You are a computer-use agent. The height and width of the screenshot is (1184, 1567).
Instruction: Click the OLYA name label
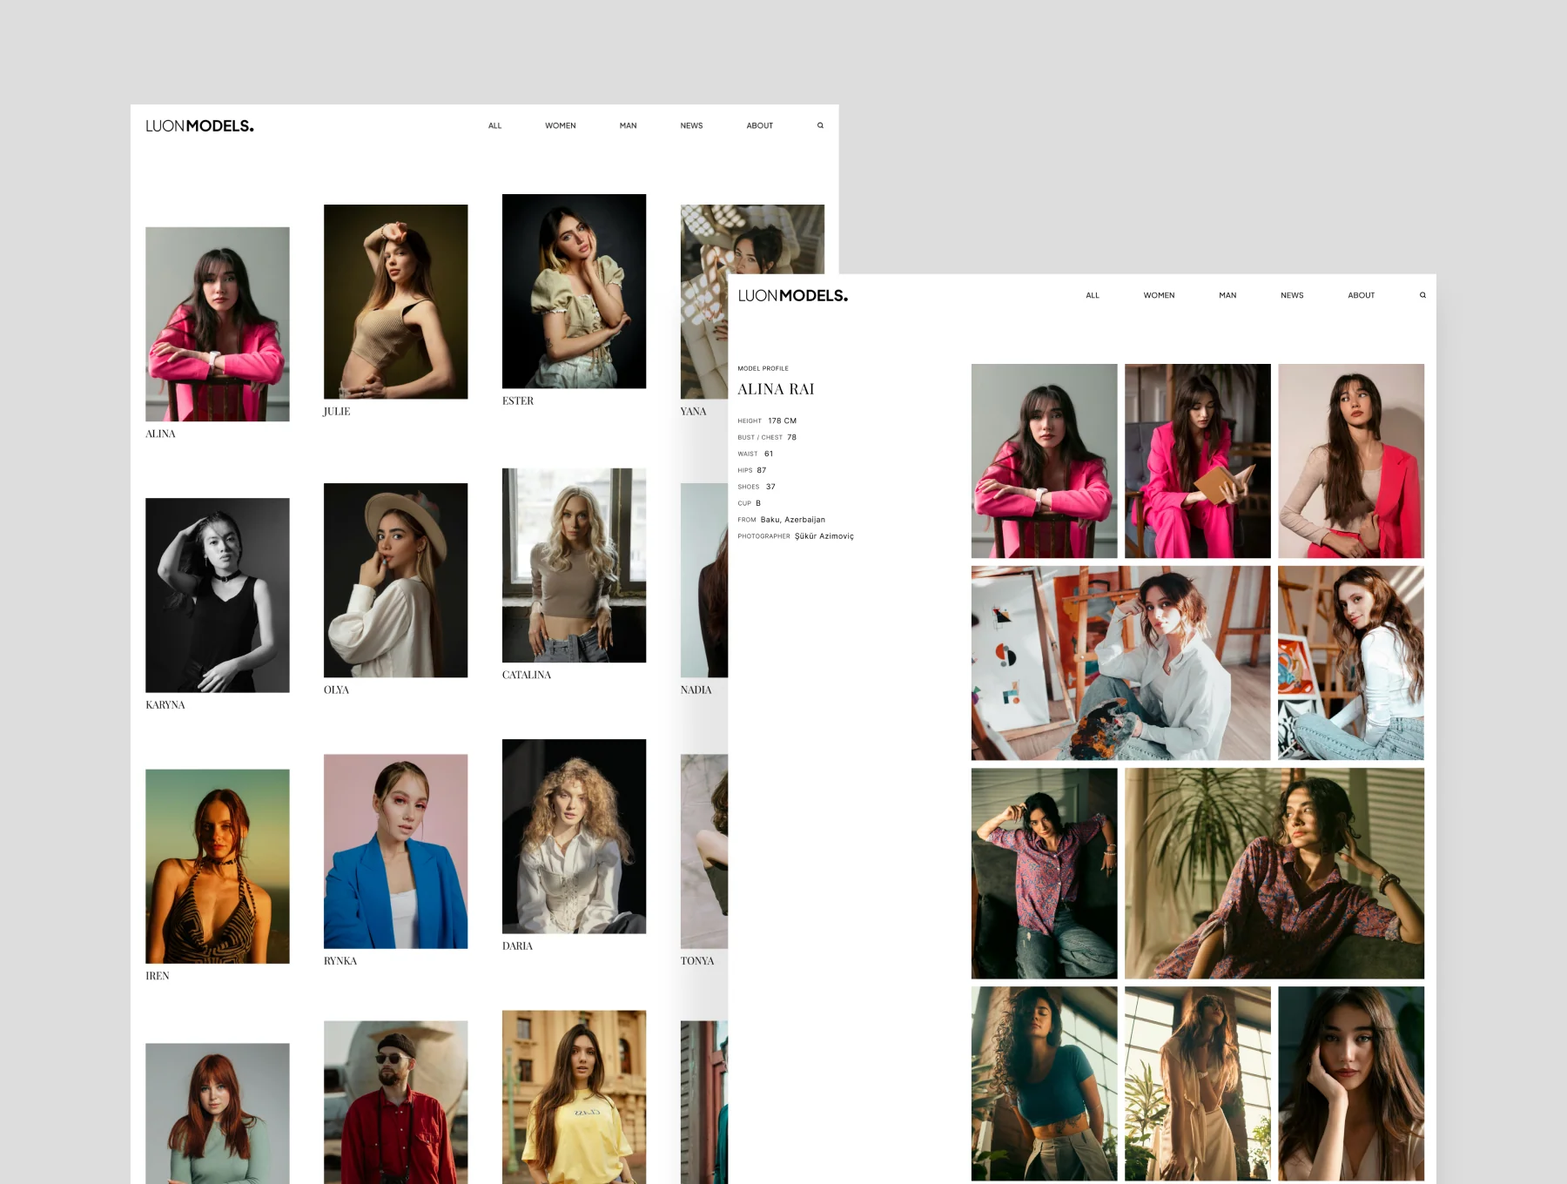pyautogui.click(x=336, y=690)
